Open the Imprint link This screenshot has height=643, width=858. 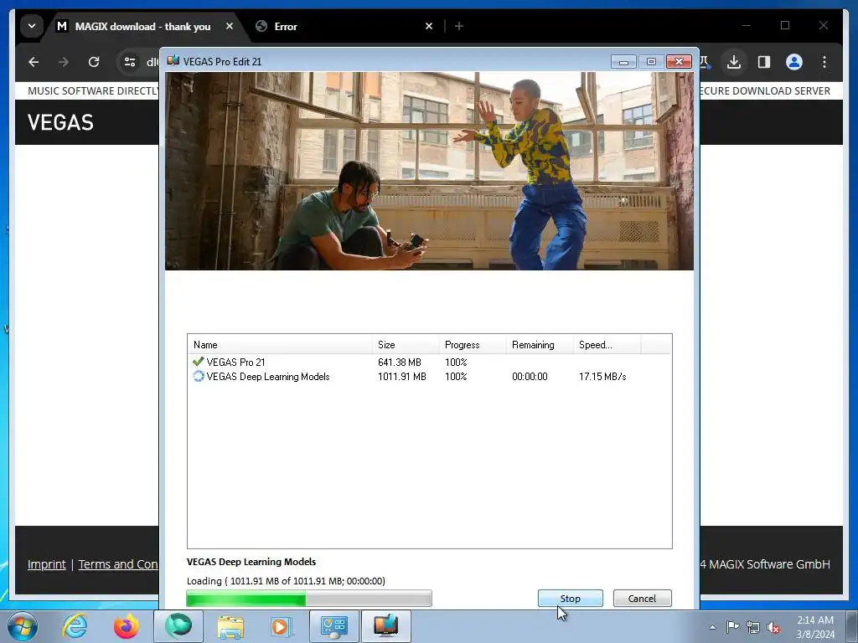47,564
